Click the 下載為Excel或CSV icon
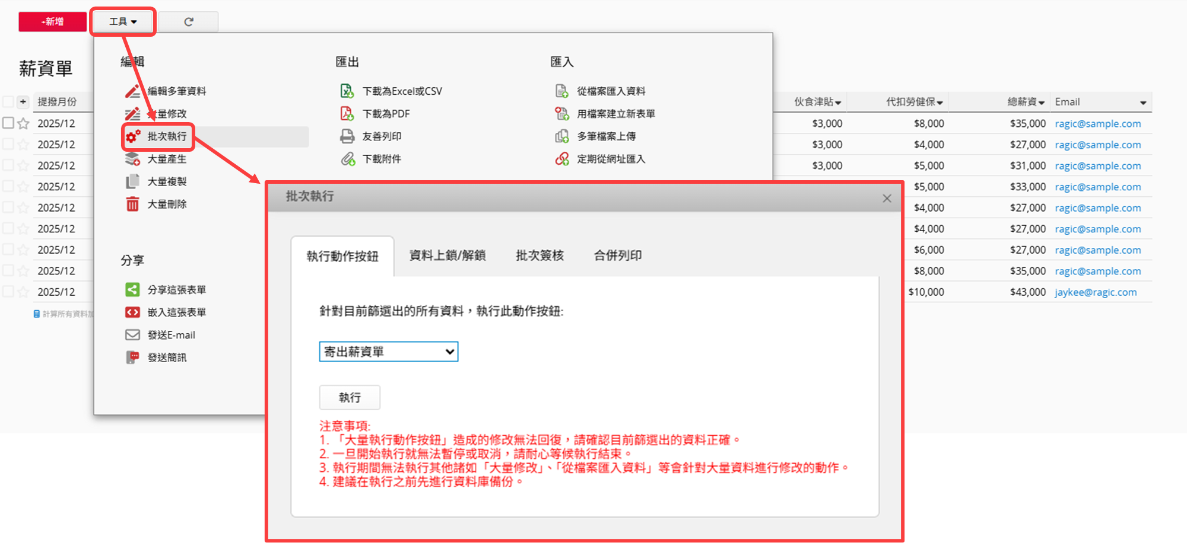 pyautogui.click(x=347, y=91)
